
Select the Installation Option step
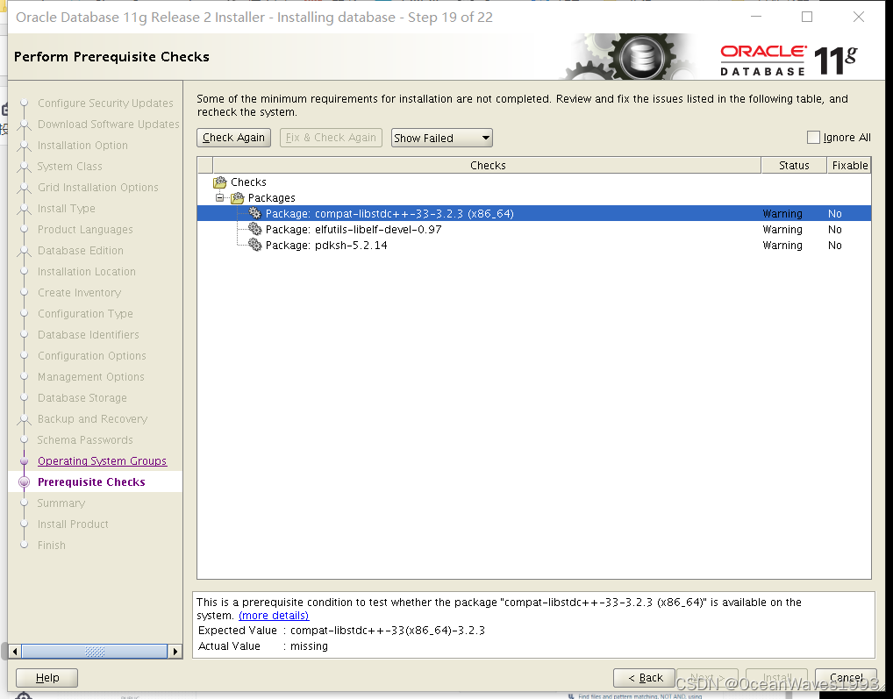82,146
